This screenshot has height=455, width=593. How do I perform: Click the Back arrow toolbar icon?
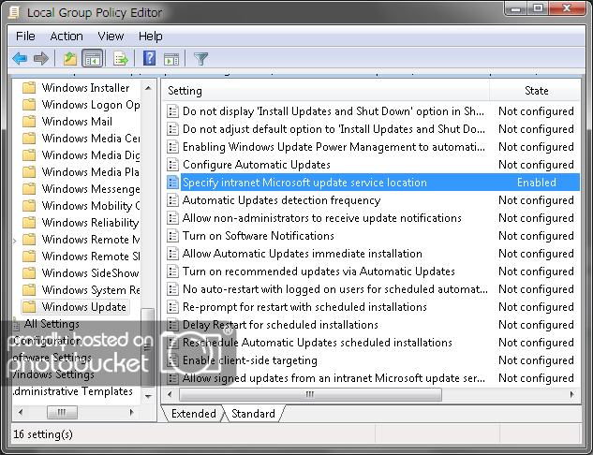(x=20, y=59)
